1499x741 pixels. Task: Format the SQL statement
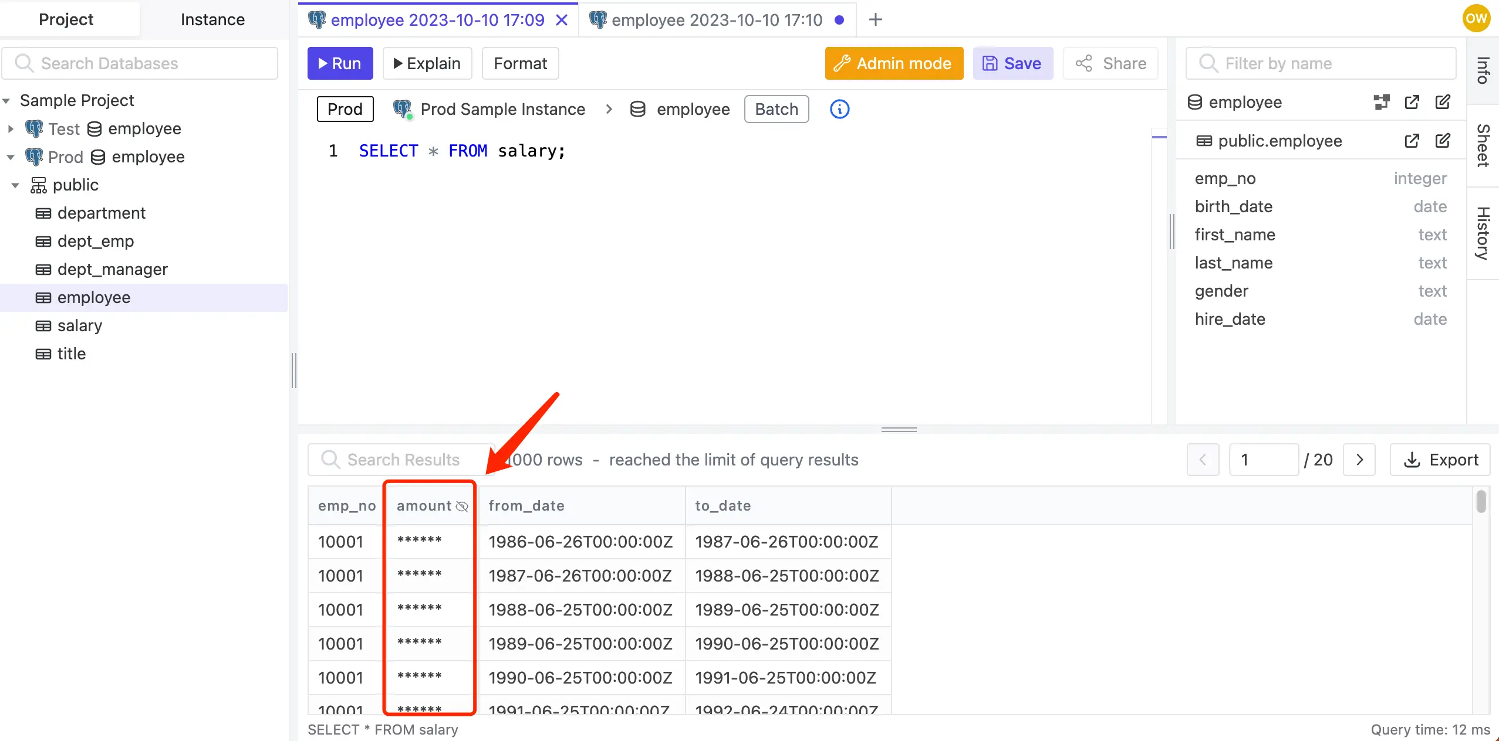[x=519, y=63]
